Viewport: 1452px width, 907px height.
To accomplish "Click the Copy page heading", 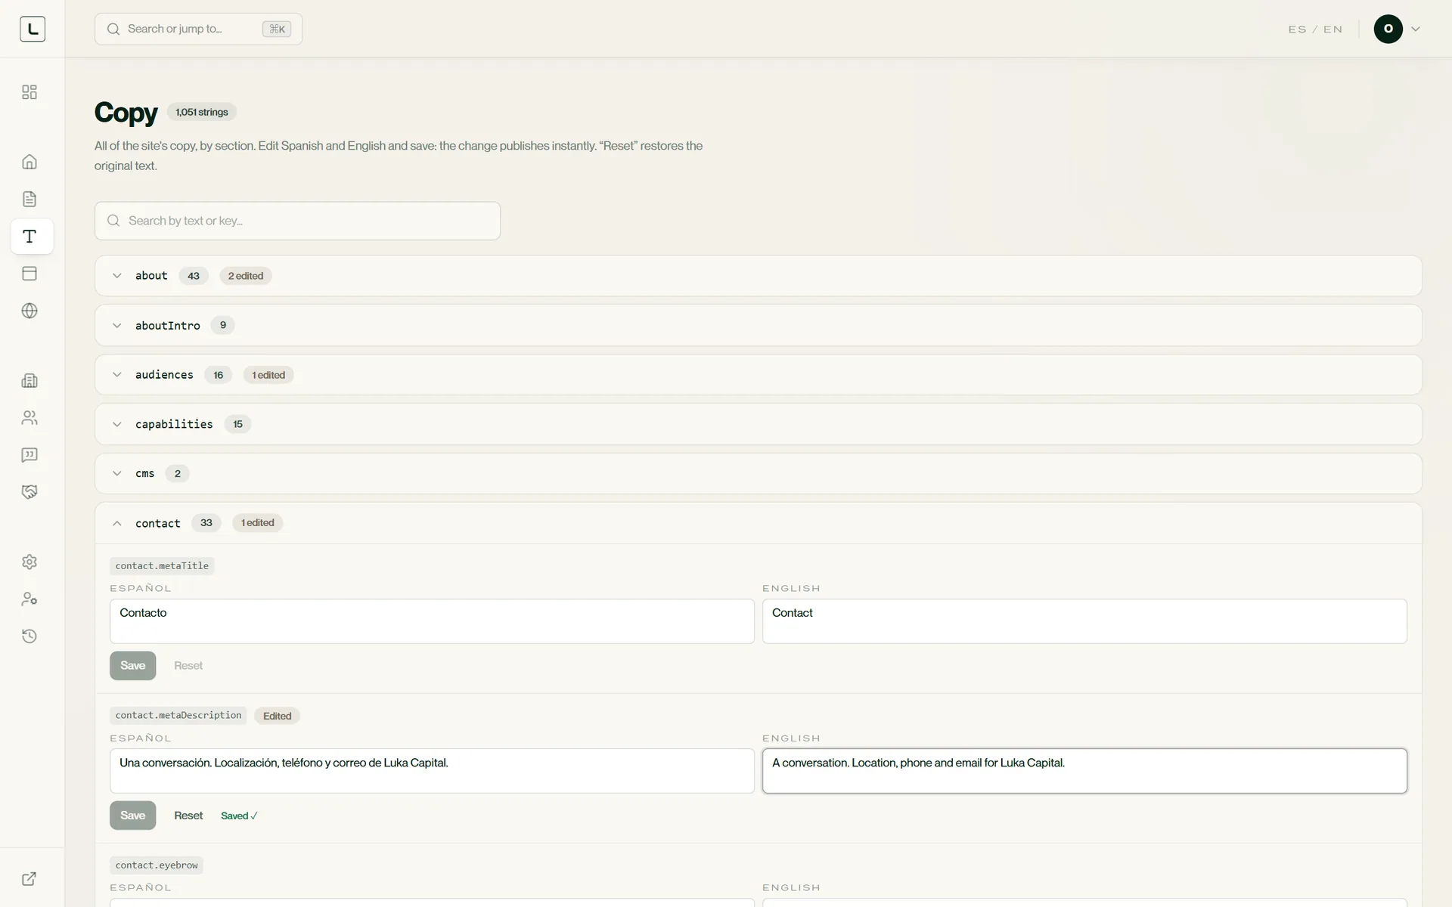I will click(126, 113).
